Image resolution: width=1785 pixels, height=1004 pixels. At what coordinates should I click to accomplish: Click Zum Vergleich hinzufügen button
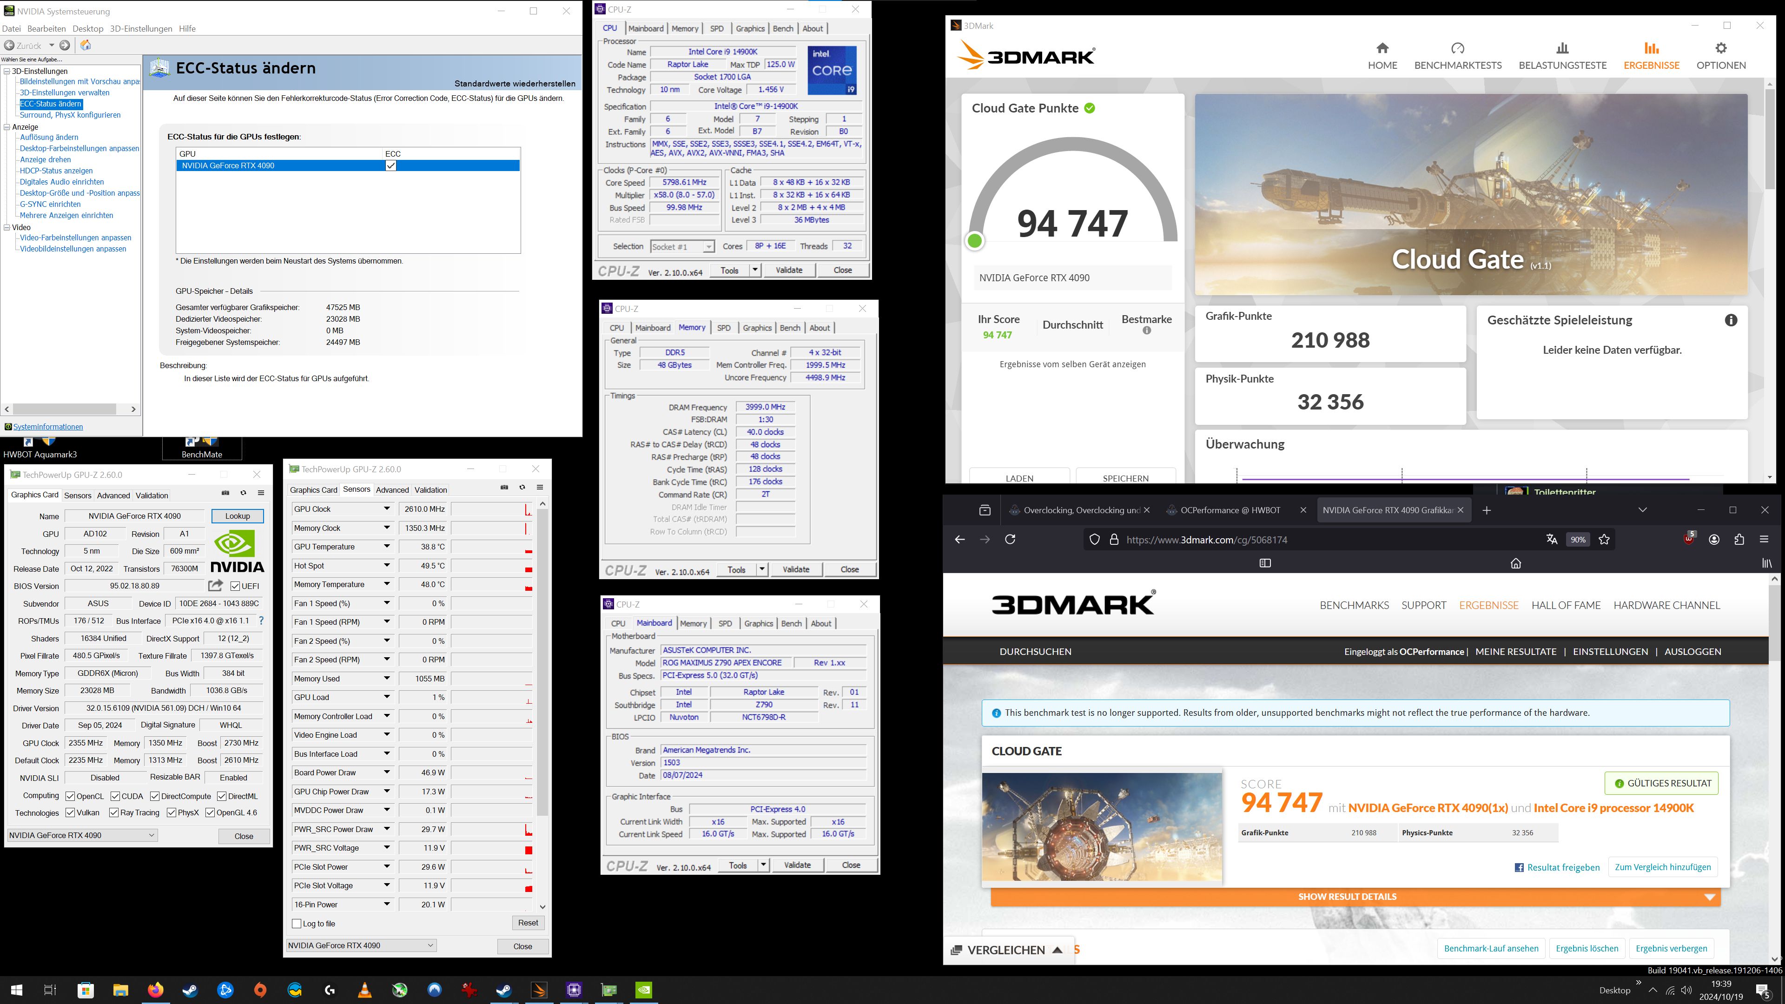pos(1662,867)
